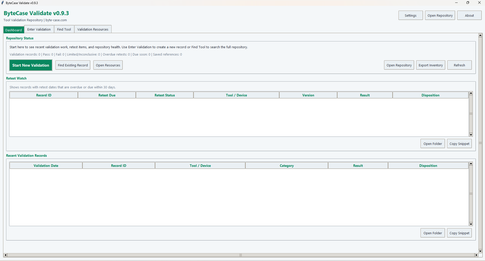
Task: Copy Snippet under Retest Watch table
Action: point(459,144)
